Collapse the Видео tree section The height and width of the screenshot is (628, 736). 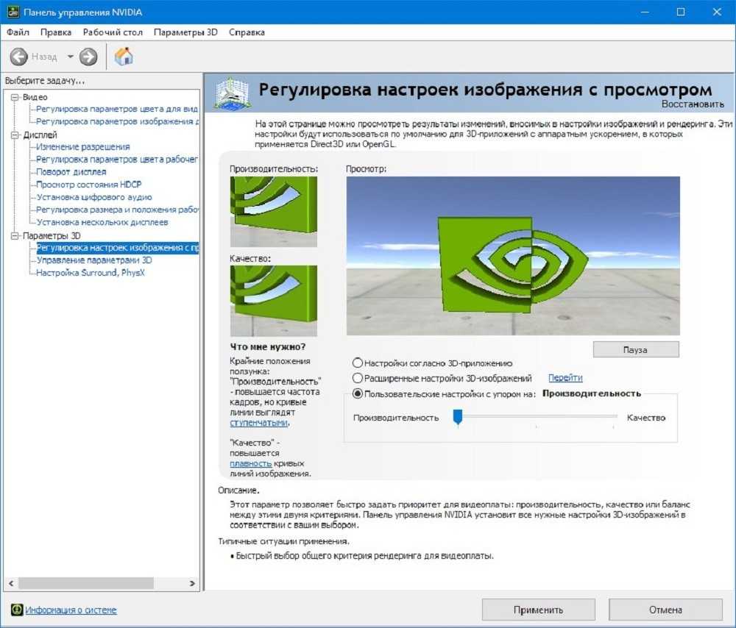(x=15, y=97)
